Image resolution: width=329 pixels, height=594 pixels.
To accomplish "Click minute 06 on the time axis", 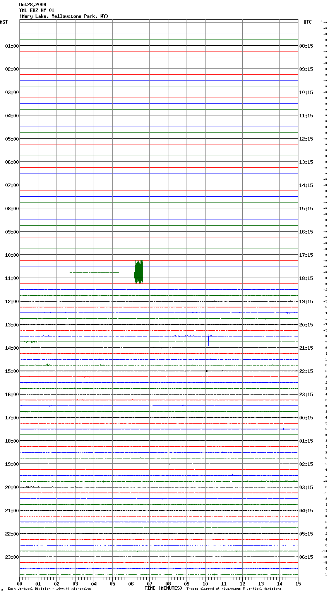I will click(131, 584).
